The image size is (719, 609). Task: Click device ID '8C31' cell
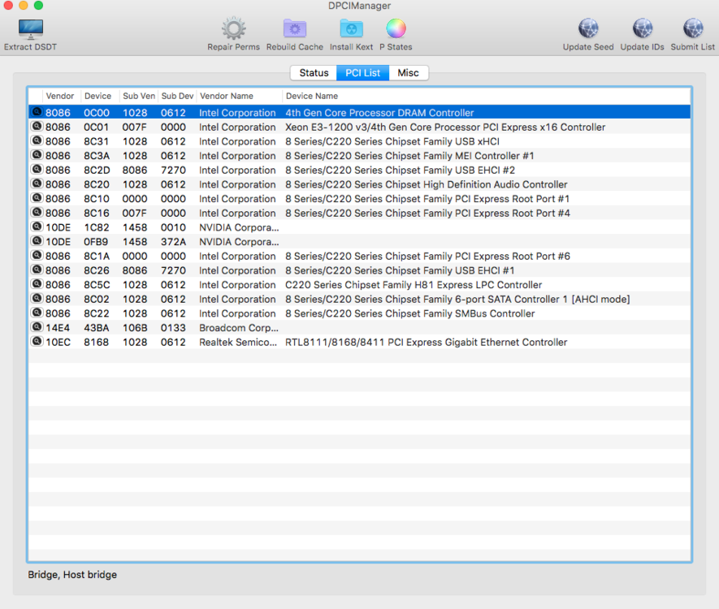click(97, 141)
